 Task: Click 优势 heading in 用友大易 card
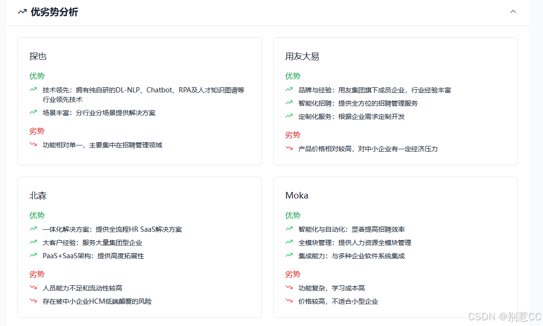[x=293, y=76]
